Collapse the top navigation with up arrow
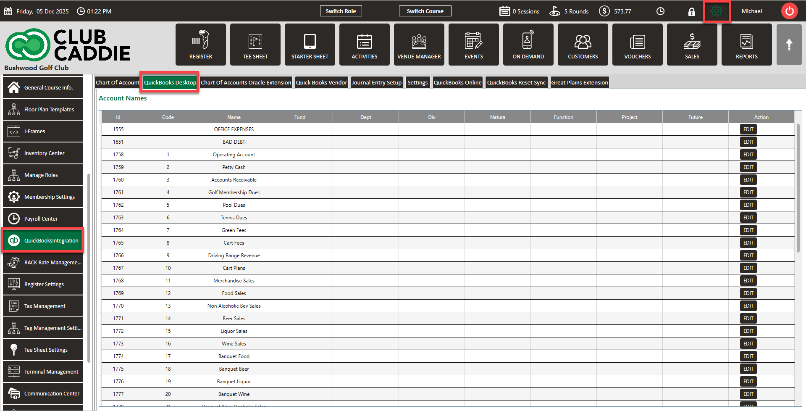 click(789, 45)
